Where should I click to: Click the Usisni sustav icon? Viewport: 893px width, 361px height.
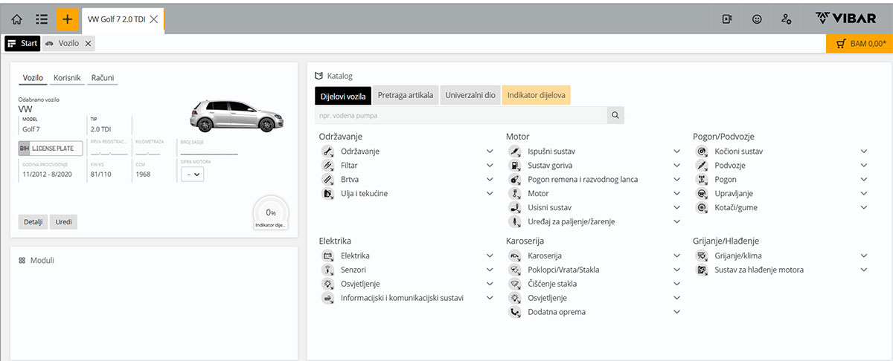pos(513,208)
